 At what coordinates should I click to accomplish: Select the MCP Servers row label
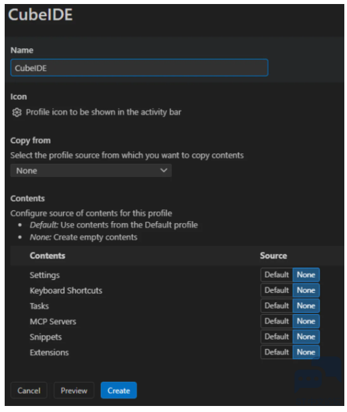click(53, 322)
